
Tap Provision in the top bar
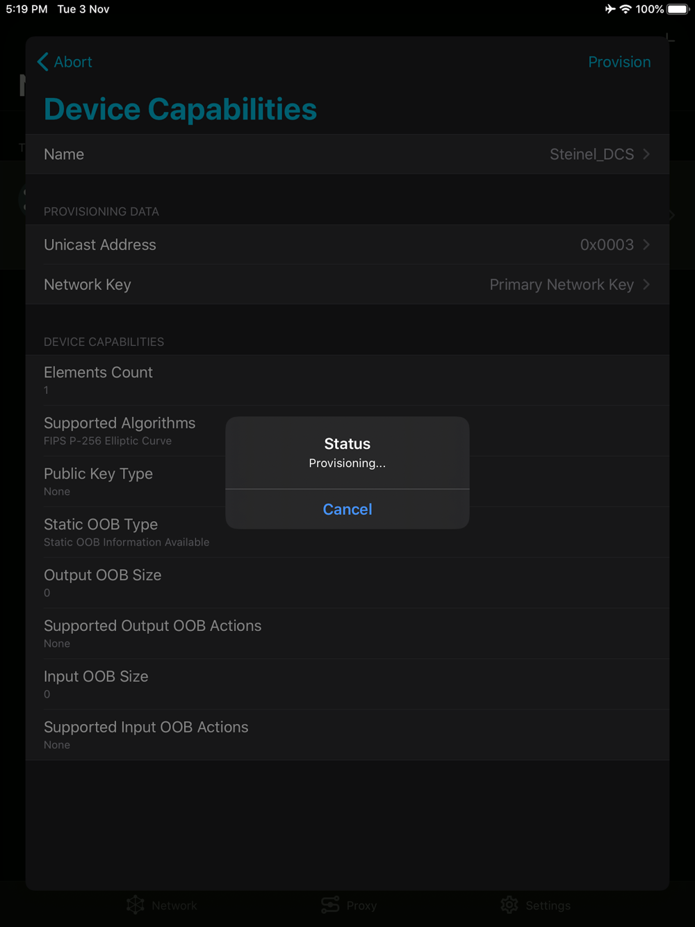point(619,62)
